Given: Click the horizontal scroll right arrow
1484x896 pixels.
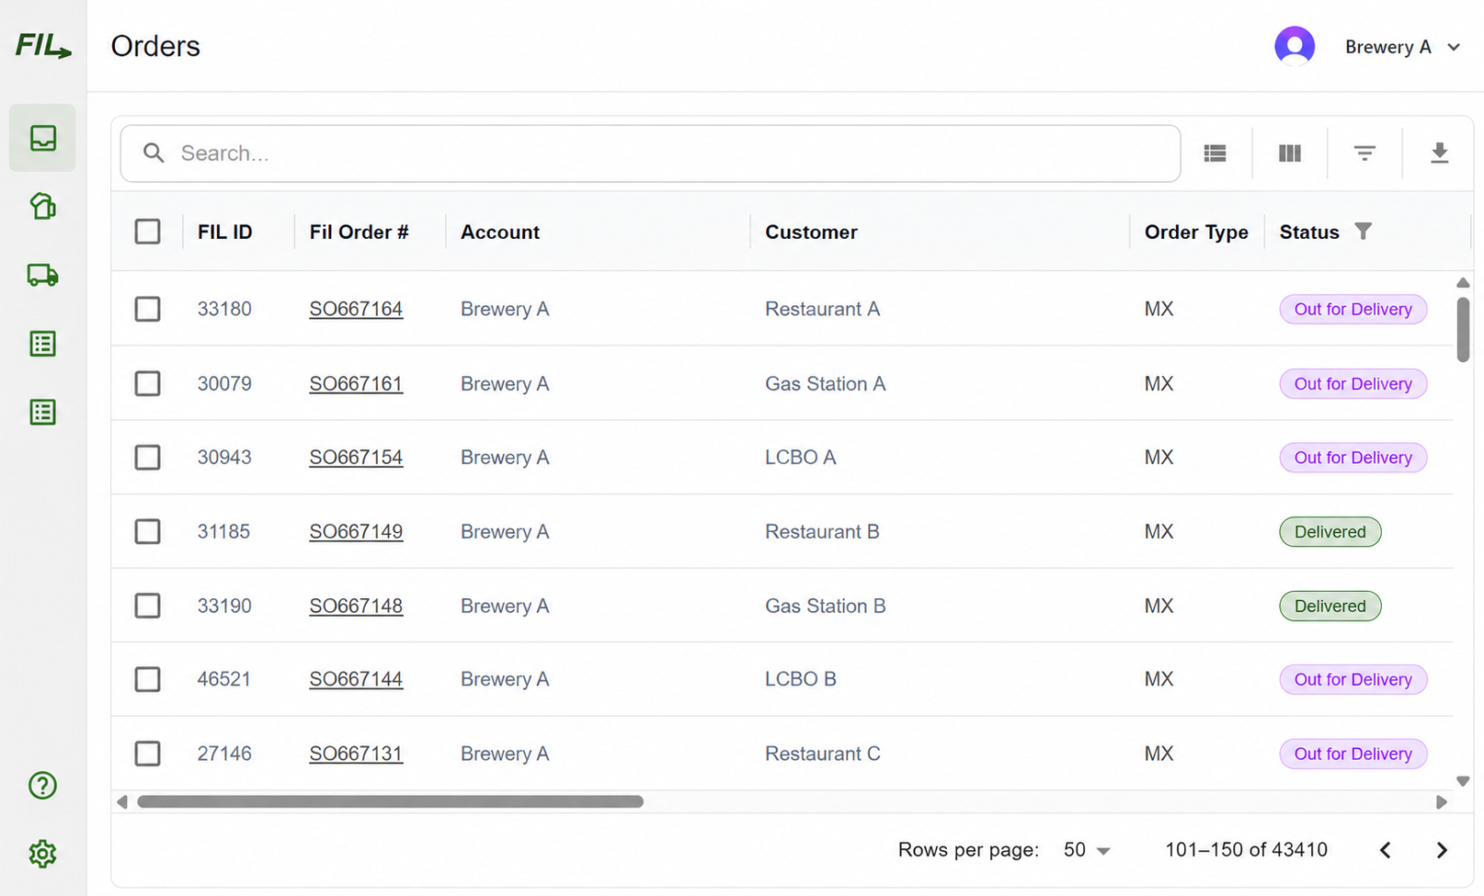Looking at the screenshot, I should (1442, 801).
